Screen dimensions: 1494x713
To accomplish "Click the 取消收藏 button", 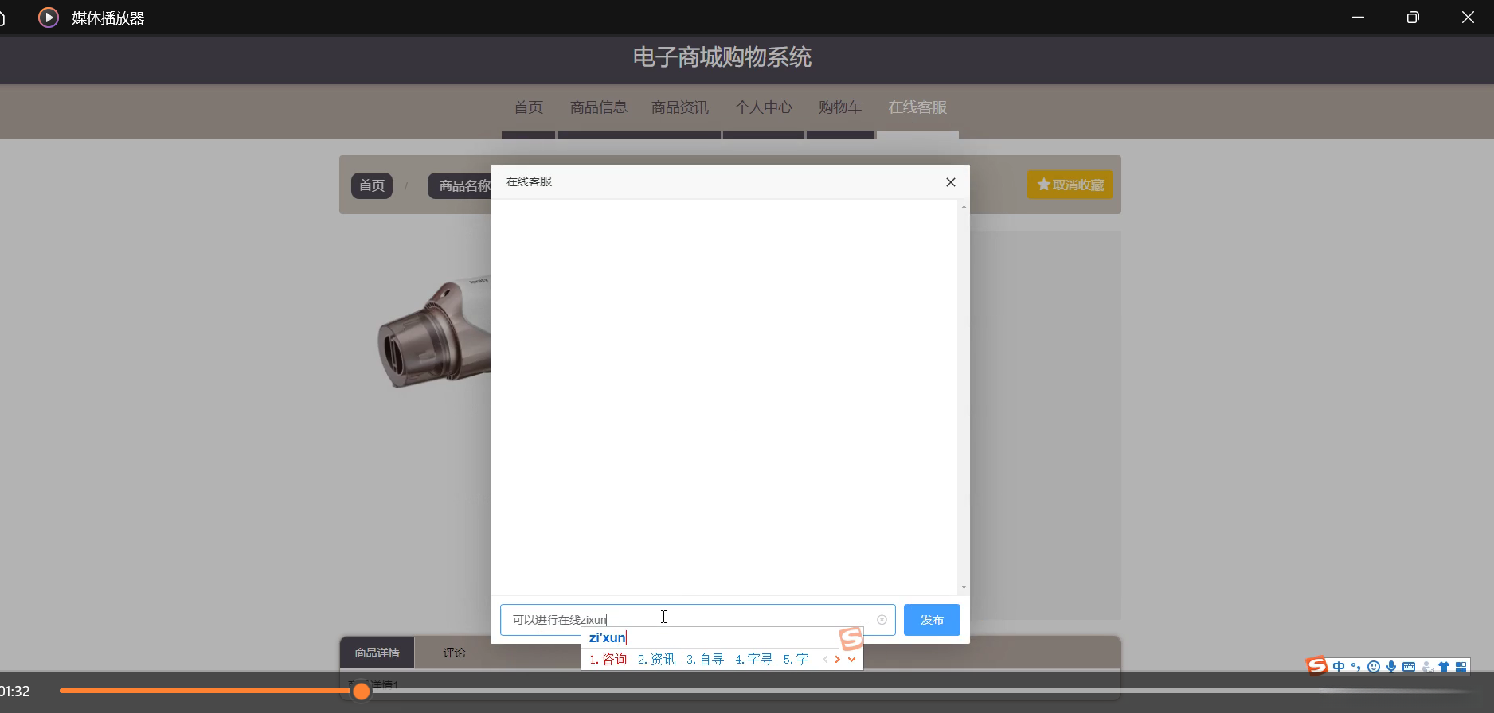I will point(1070,185).
